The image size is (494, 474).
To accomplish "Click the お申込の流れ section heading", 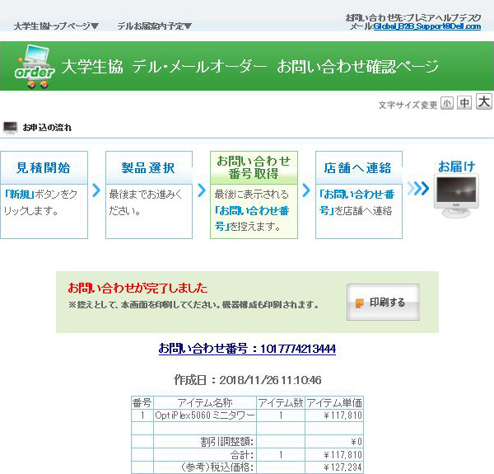I will (x=47, y=128).
